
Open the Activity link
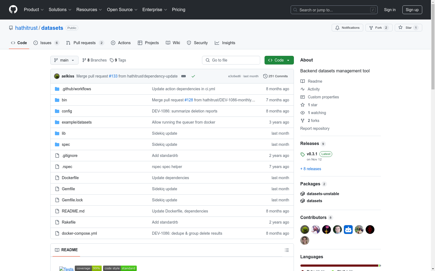(x=310, y=89)
